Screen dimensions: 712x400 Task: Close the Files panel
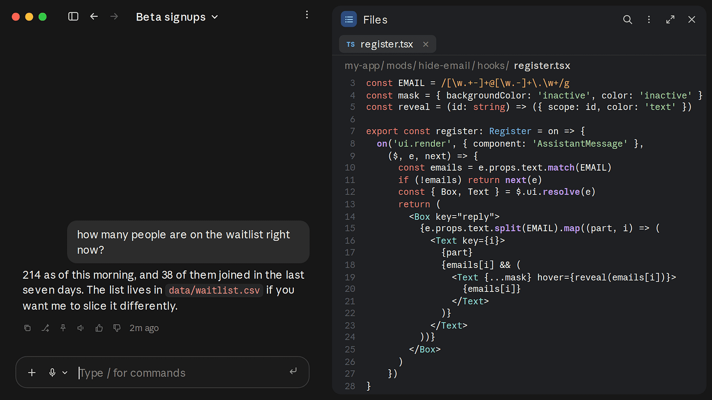[691, 20]
